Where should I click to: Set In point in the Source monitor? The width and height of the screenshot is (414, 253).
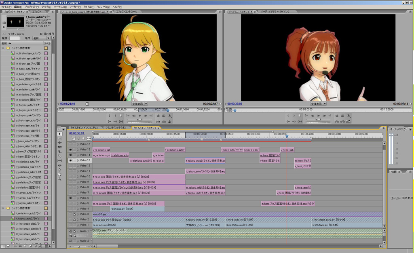[x=109, y=116]
